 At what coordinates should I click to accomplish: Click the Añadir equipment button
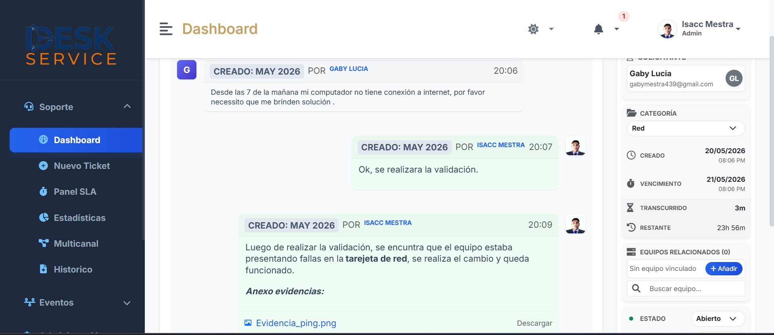click(724, 268)
